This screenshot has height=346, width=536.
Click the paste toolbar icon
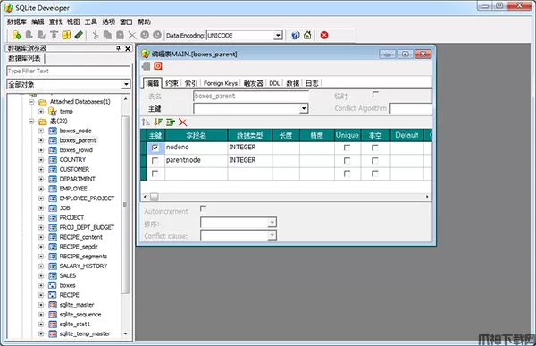(120, 35)
